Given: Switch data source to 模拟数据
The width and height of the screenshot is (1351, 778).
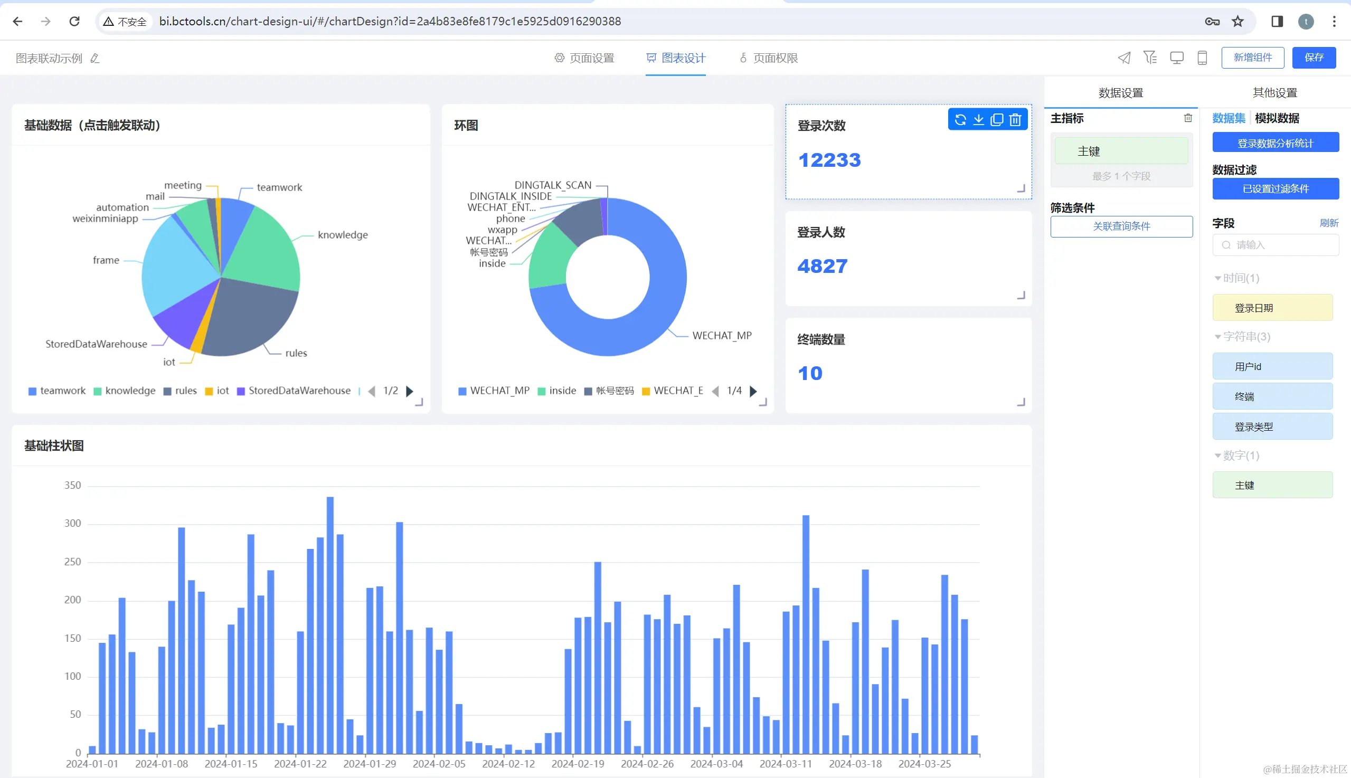Looking at the screenshot, I should [1276, 118].
